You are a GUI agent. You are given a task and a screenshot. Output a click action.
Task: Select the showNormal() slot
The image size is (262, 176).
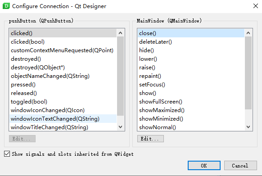[191, 127]
